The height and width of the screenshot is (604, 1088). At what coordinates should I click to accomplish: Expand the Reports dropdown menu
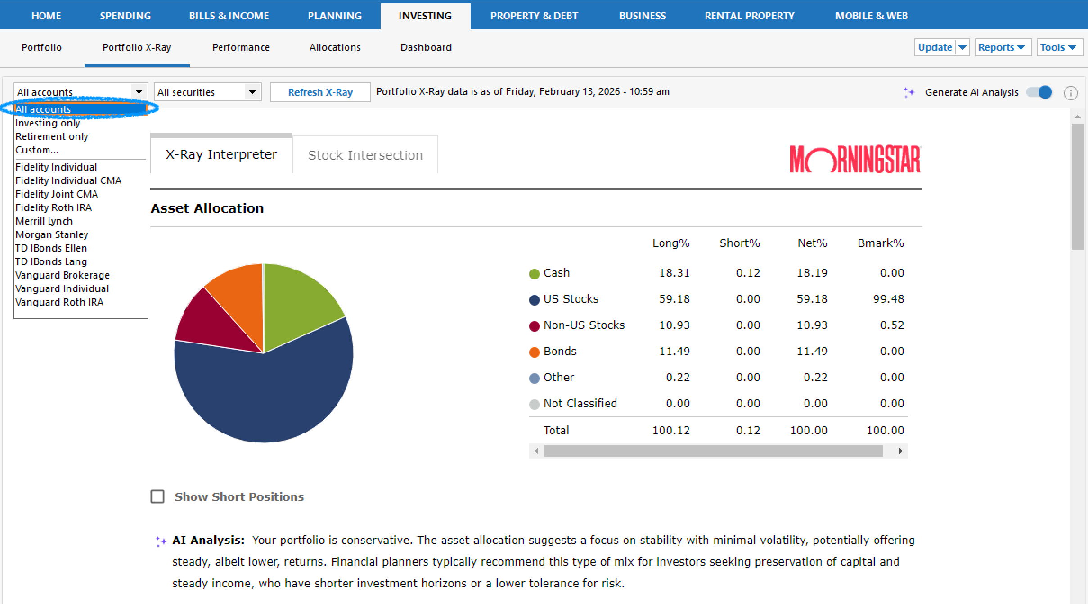(1002, 47)
